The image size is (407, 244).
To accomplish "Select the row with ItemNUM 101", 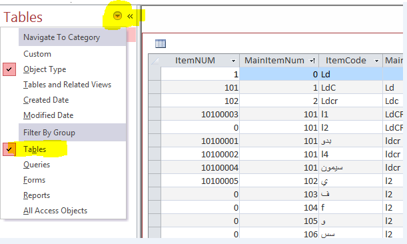I will (x=155, y=87).
